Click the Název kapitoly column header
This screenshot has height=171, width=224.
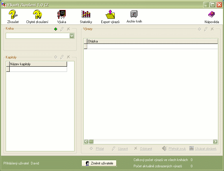(x=38, y=64)
